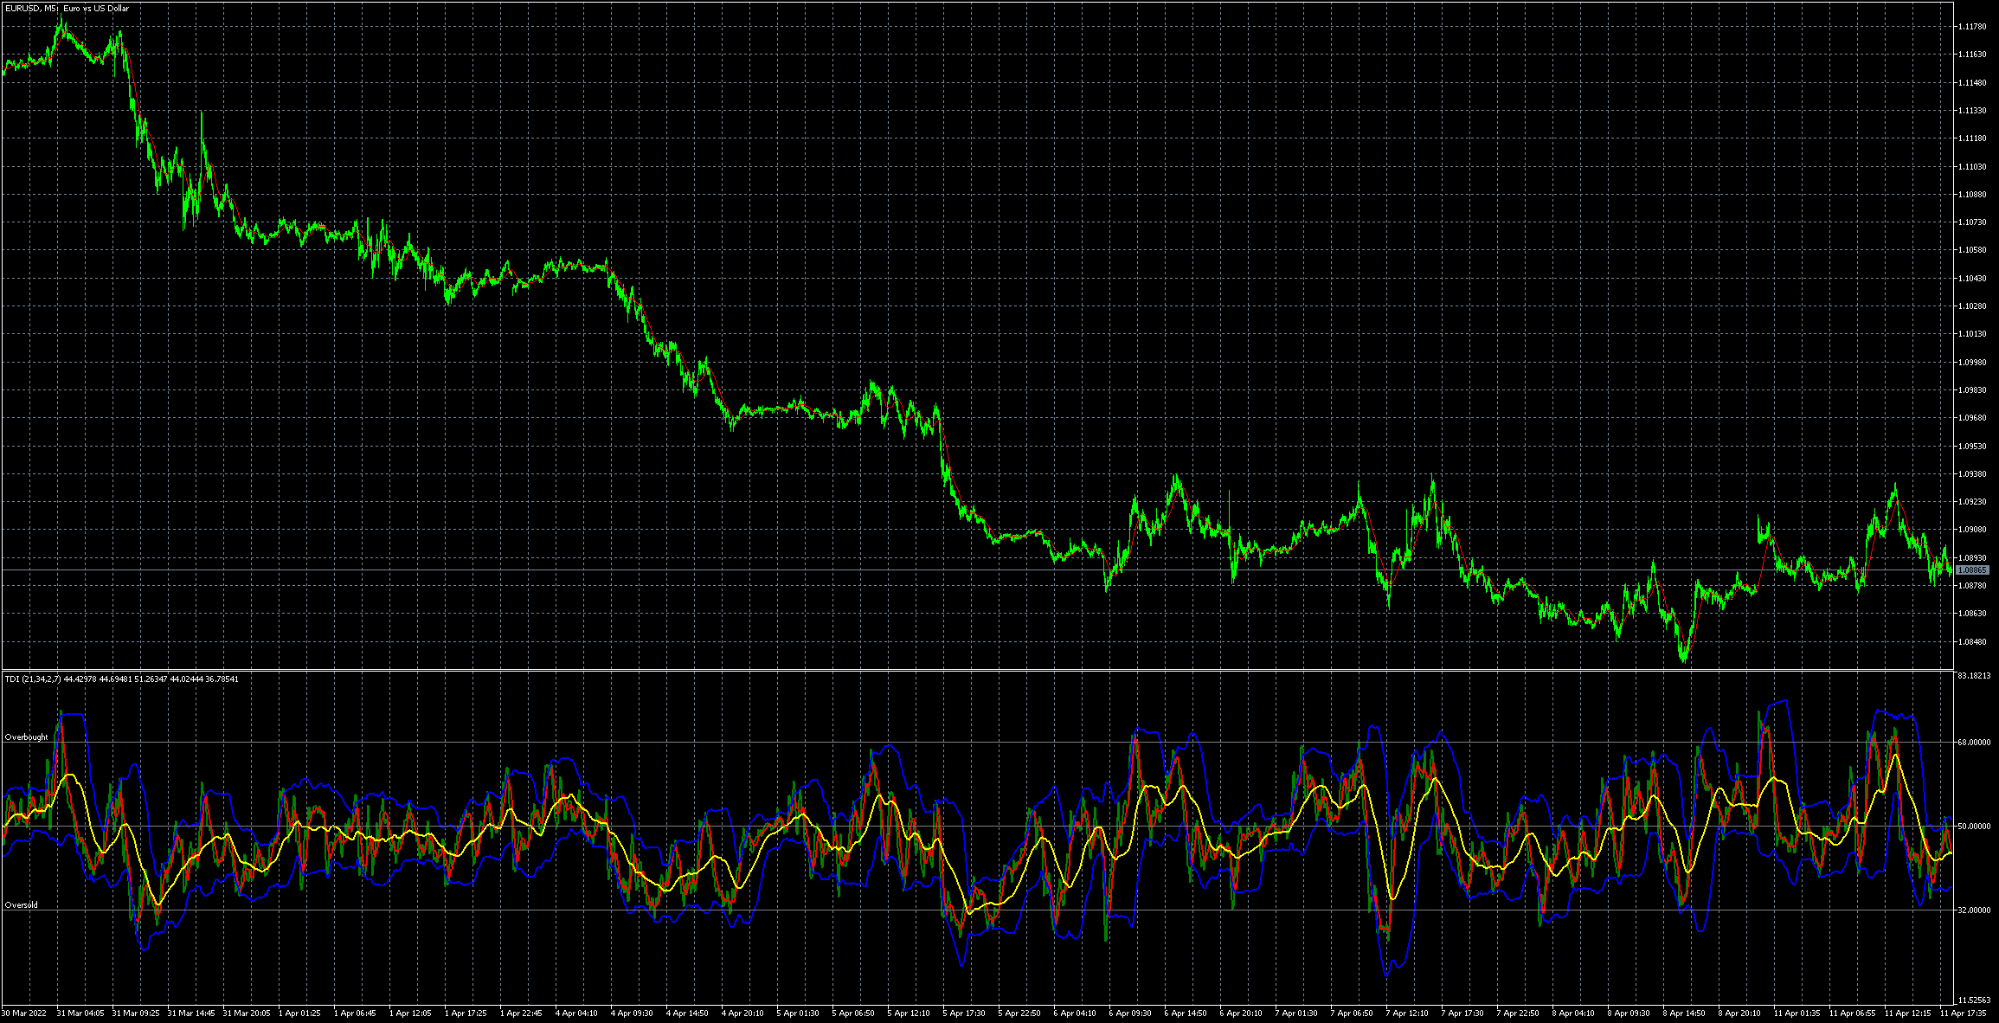This screenshot has height=1023, width=1999.
Task: Click the 1.11330 price scale label
Action: [x=1972, y=111]
